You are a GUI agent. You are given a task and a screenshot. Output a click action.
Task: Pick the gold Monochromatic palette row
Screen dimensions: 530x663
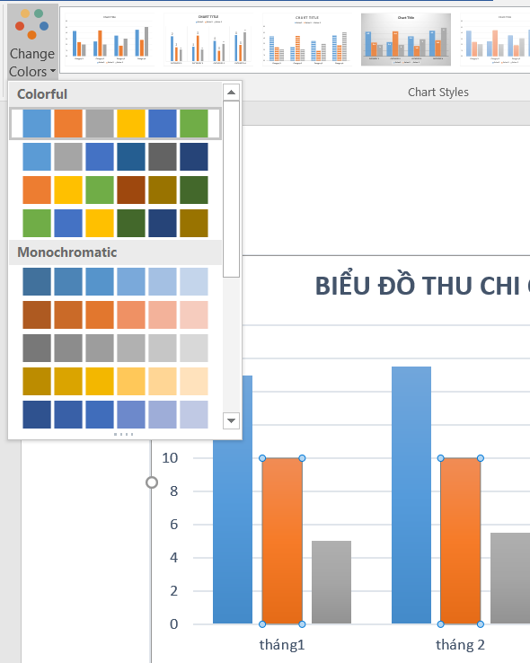point(115,382)
